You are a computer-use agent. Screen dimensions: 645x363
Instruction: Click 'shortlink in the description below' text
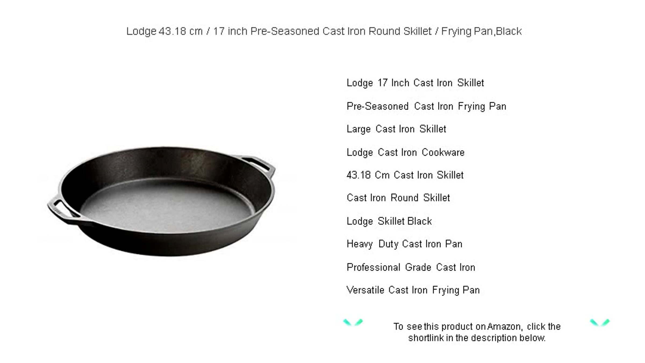[477, 338]
